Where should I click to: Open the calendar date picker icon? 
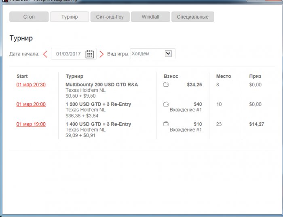pos(90,54)
